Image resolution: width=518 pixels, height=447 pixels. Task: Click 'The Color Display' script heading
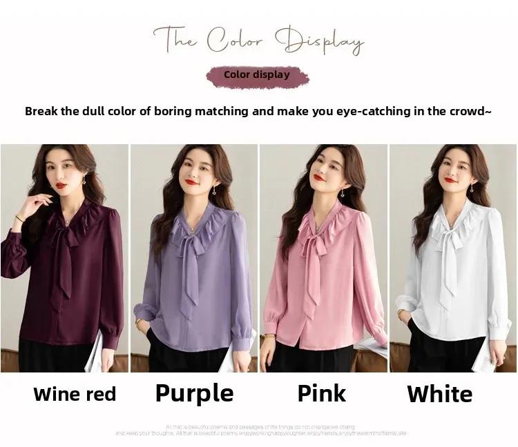pos(258,40)
